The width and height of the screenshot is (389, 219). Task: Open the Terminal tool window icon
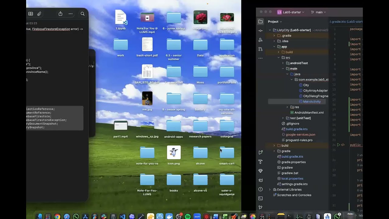click(x=260, y=198)
